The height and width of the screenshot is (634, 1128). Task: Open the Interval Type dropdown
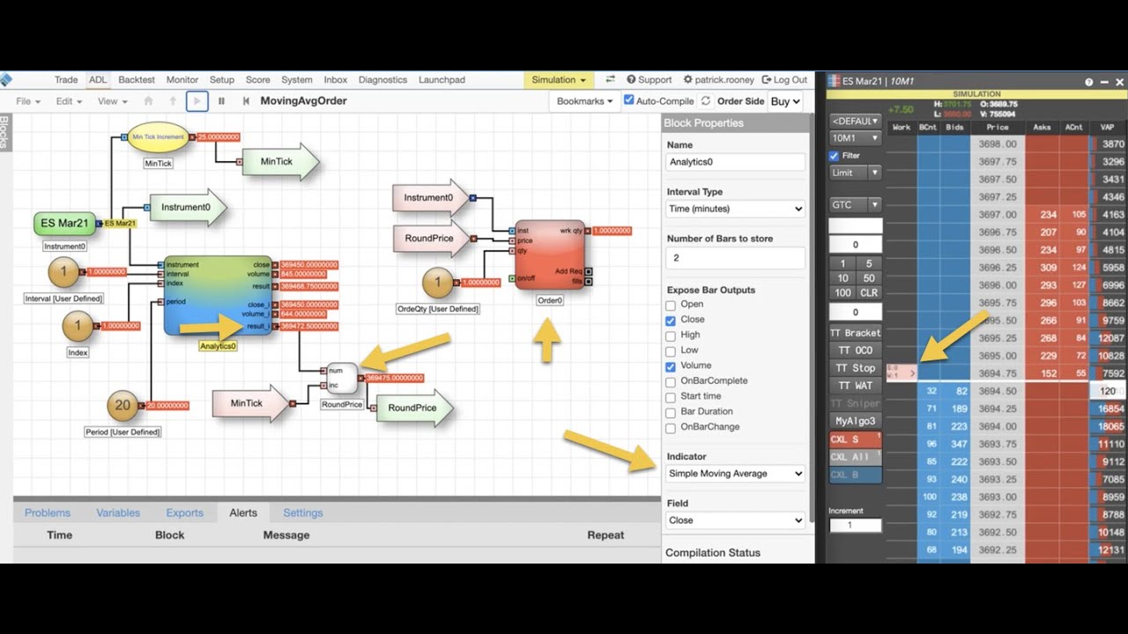pos(736,209)
